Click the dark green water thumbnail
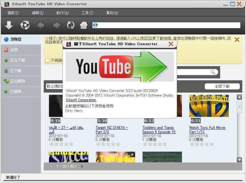Screen dimensions: 246x183 coord(162,157)
